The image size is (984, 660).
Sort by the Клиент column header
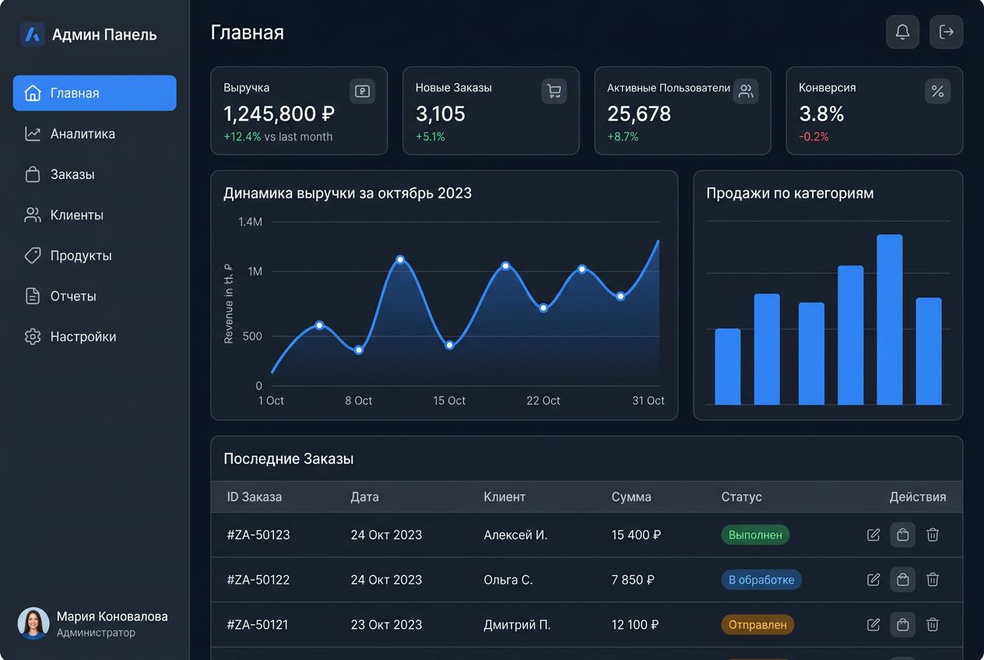click(x=504, y=497)
